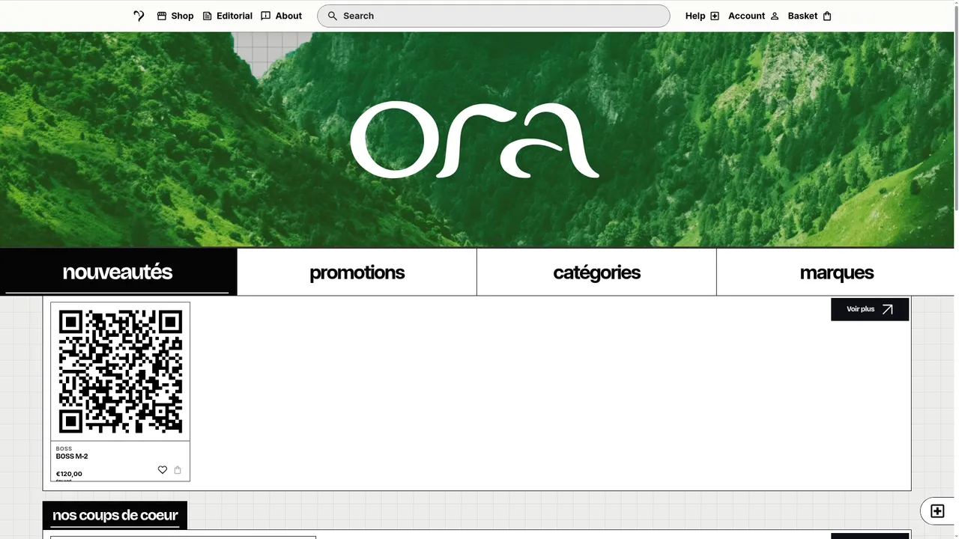
Task: Click the BOSS M-2 product title
Action: pos(72,457)
